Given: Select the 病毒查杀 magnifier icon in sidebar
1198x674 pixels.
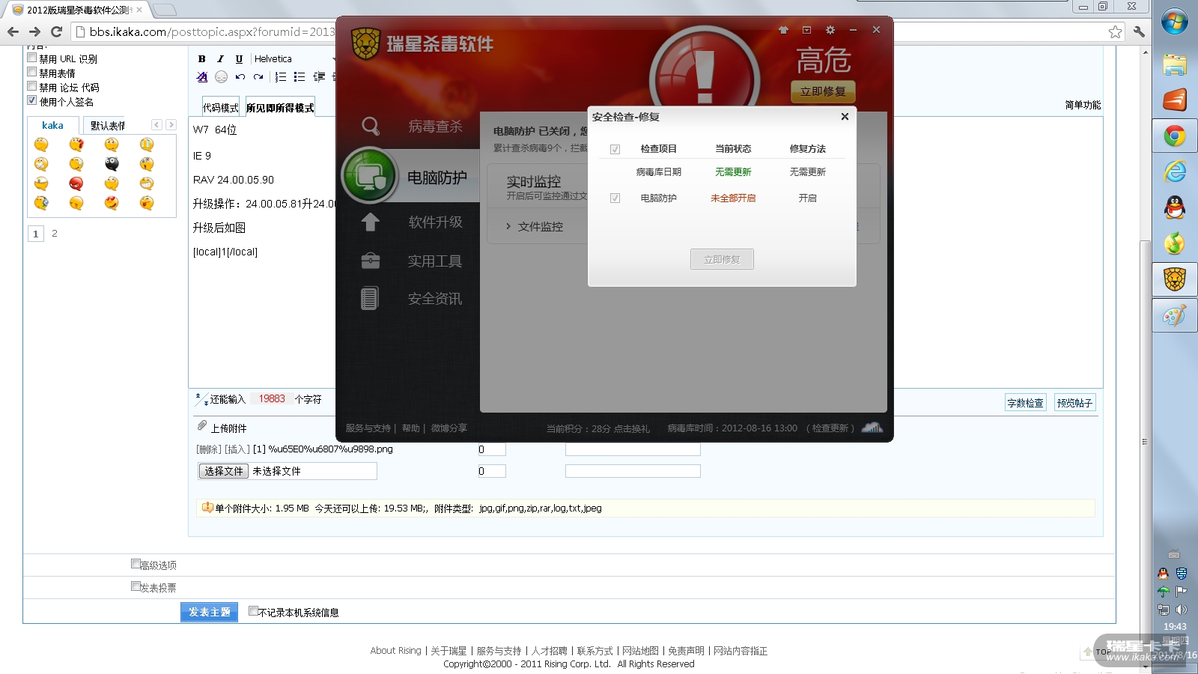Looking at the screenshot, I should [x=371, y=126].
